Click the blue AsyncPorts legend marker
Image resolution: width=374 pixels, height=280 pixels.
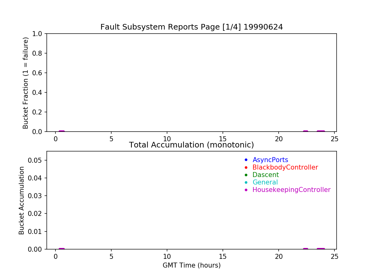point(246,160)
